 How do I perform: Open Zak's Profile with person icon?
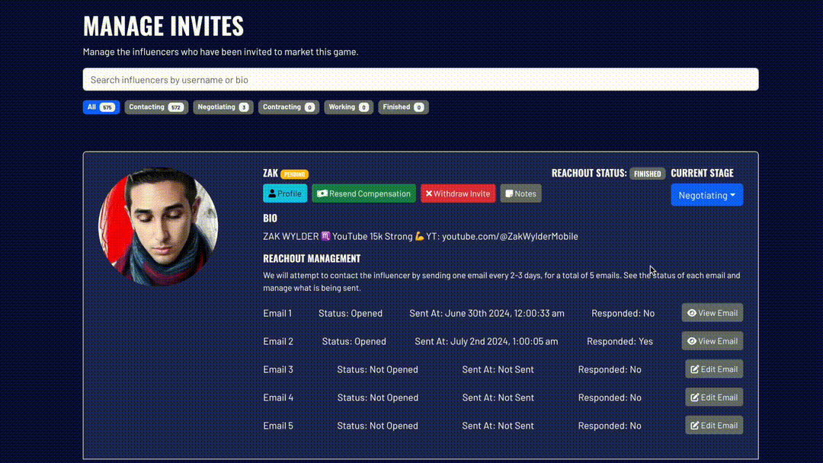click(x=285, y=193)
